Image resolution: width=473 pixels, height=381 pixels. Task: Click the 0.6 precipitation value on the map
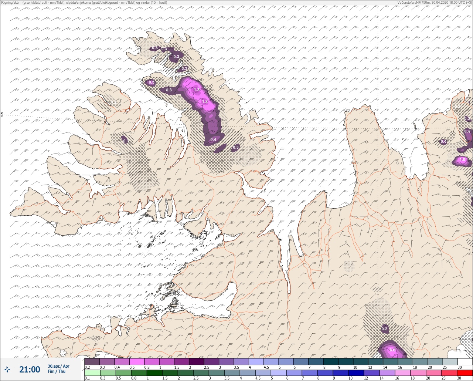392,350
